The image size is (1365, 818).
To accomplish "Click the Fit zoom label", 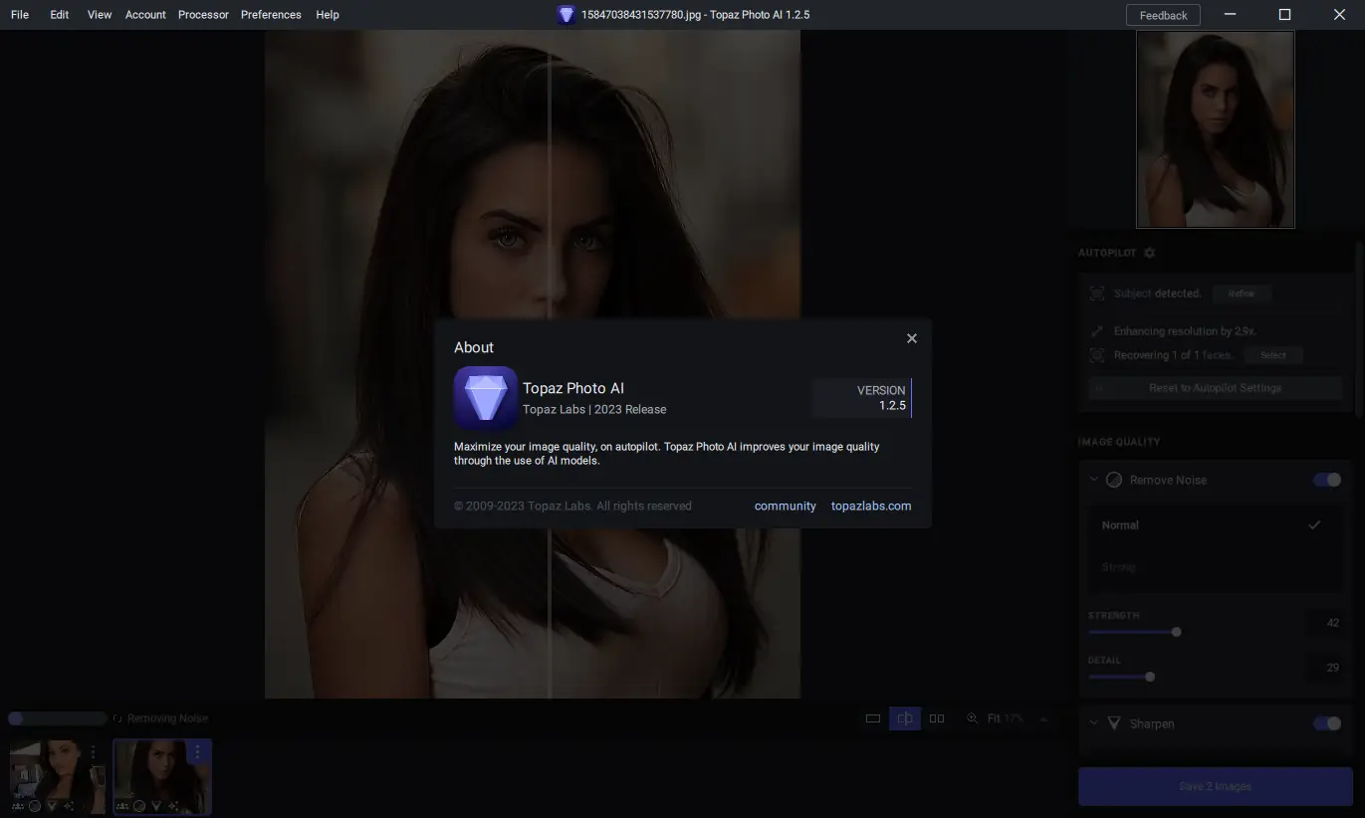I will coord(994,718).
